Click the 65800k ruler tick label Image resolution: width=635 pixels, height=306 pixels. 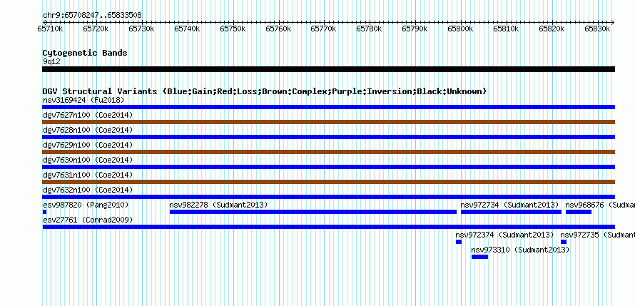click(x=461, y=29)
